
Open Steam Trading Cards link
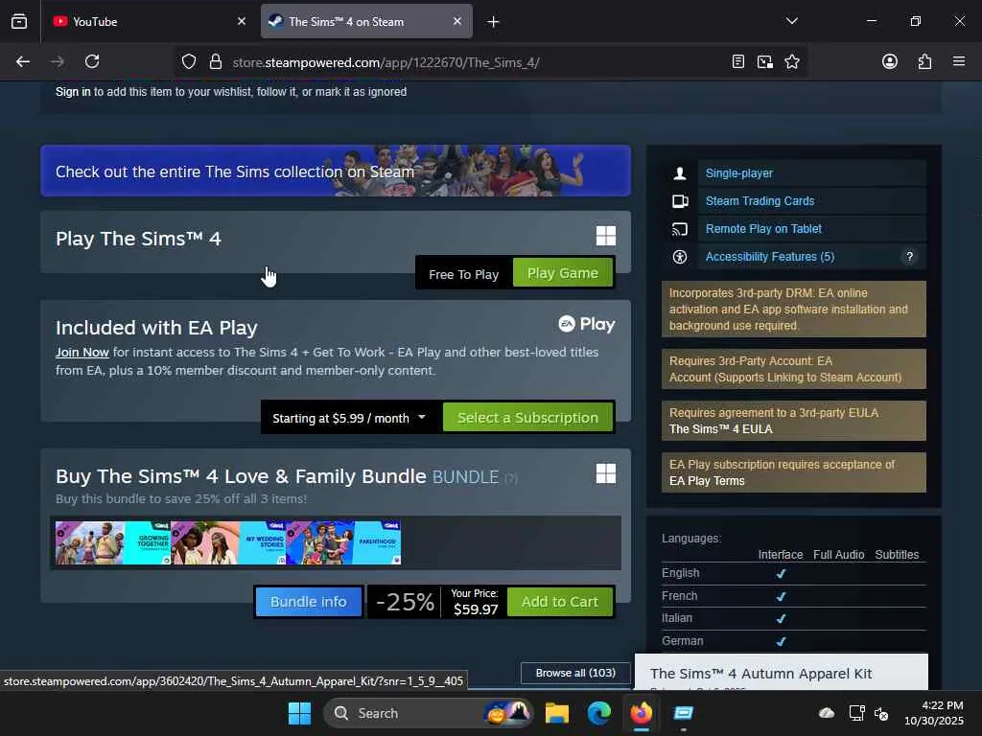point(760,201)
